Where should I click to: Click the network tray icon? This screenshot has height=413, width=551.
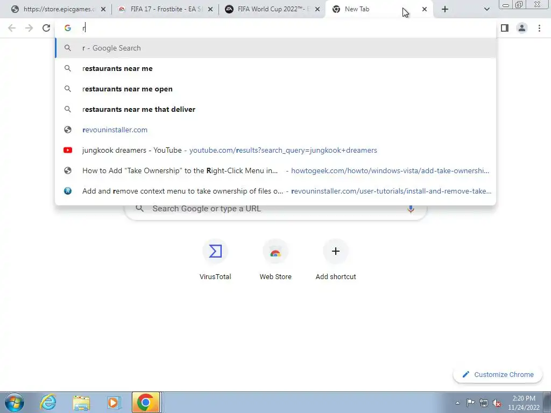484,403
